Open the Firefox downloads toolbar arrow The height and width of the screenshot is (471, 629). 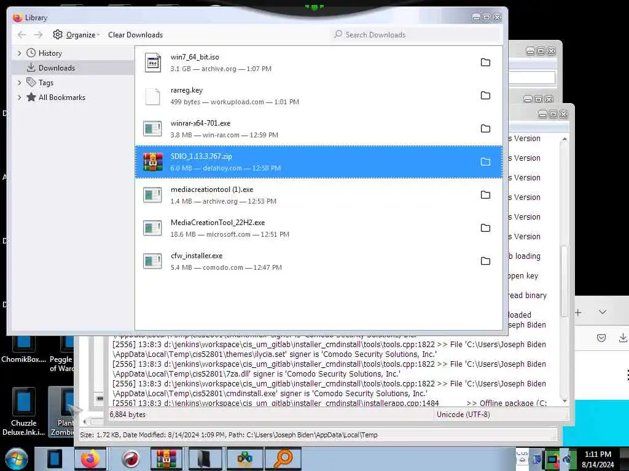point(623,338)
